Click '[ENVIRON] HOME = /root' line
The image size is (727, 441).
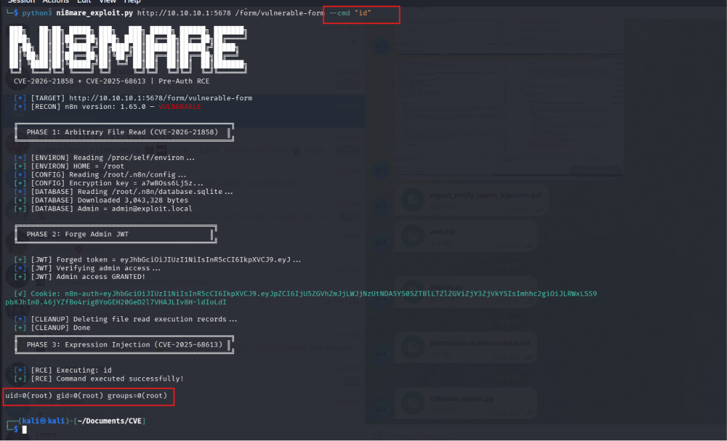pos(69,166)
